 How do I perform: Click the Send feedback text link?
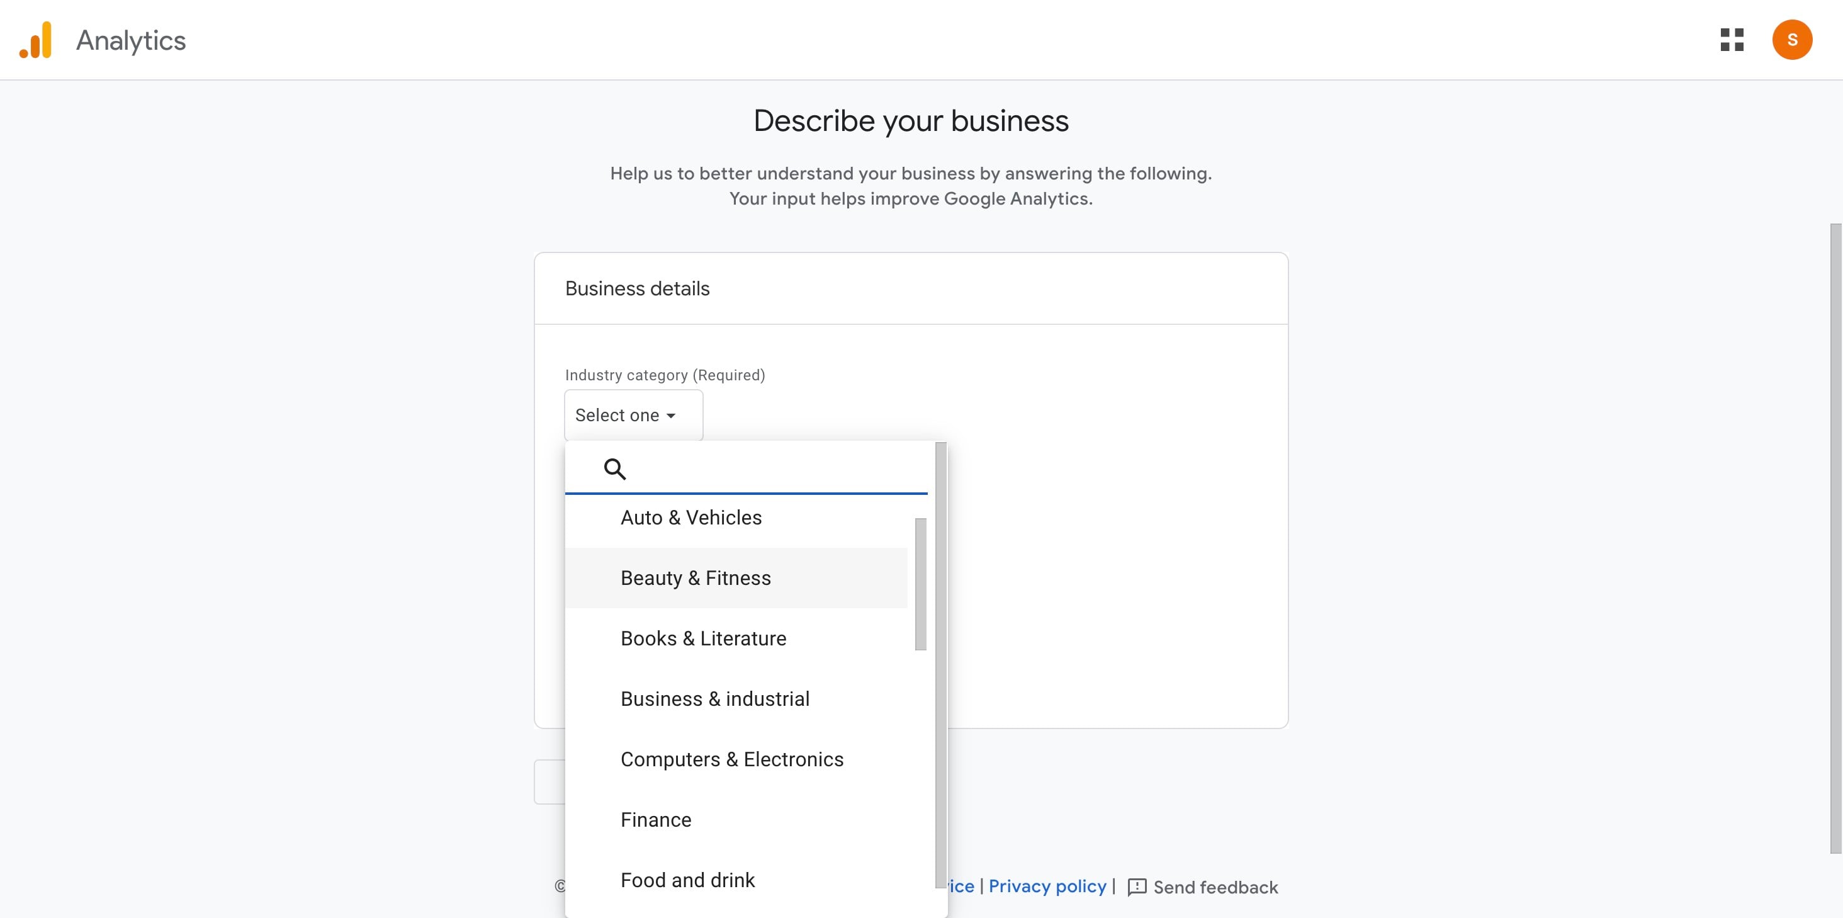[1215, 887]
